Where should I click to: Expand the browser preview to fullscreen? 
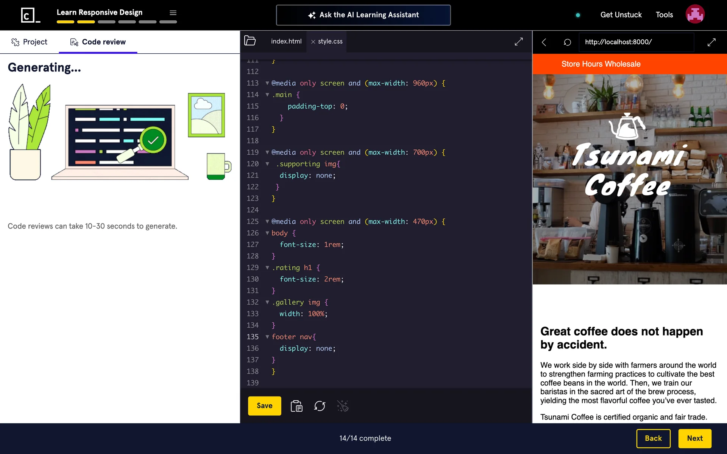[711, 42]
